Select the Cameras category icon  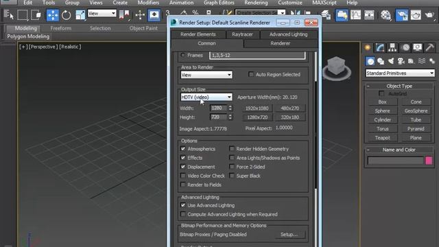tap(401, 61)
